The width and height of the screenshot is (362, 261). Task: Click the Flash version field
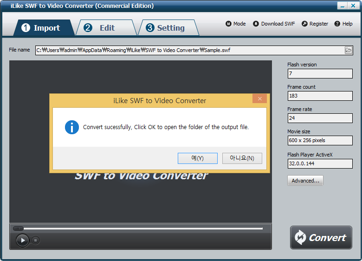click(x=320, y=74)
